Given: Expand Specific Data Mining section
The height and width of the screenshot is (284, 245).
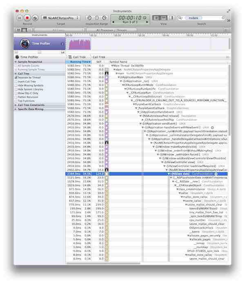Looking at the screenshot, I should pos(16,109).
